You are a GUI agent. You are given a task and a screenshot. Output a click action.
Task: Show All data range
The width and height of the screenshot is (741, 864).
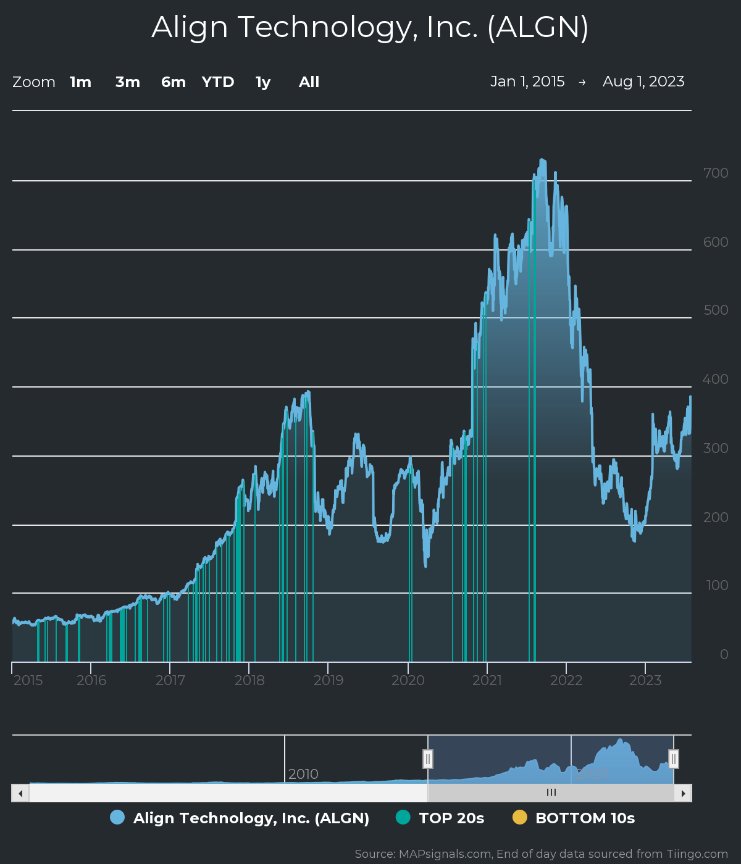309,82
